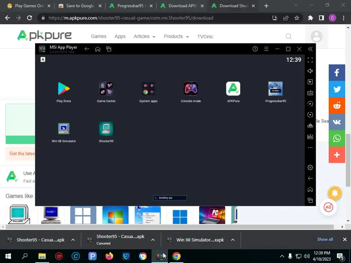Image resolution: width=351 pixels, height=263 pixels.
Task: Click the APKPure site search icon
Action: (x=289, y=36)
